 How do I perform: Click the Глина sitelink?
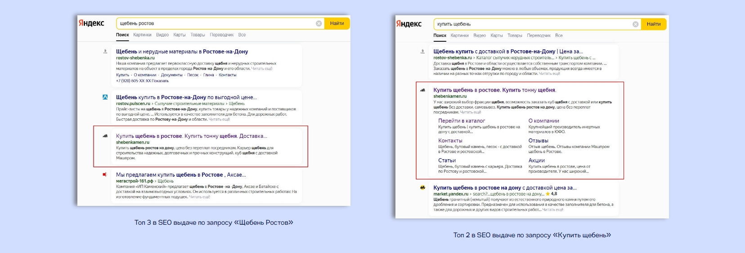(x=209, y=75)
